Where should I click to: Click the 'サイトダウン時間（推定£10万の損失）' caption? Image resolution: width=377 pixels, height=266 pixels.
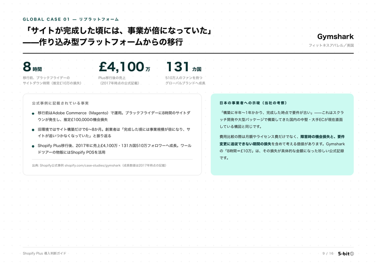click(52, 83)
